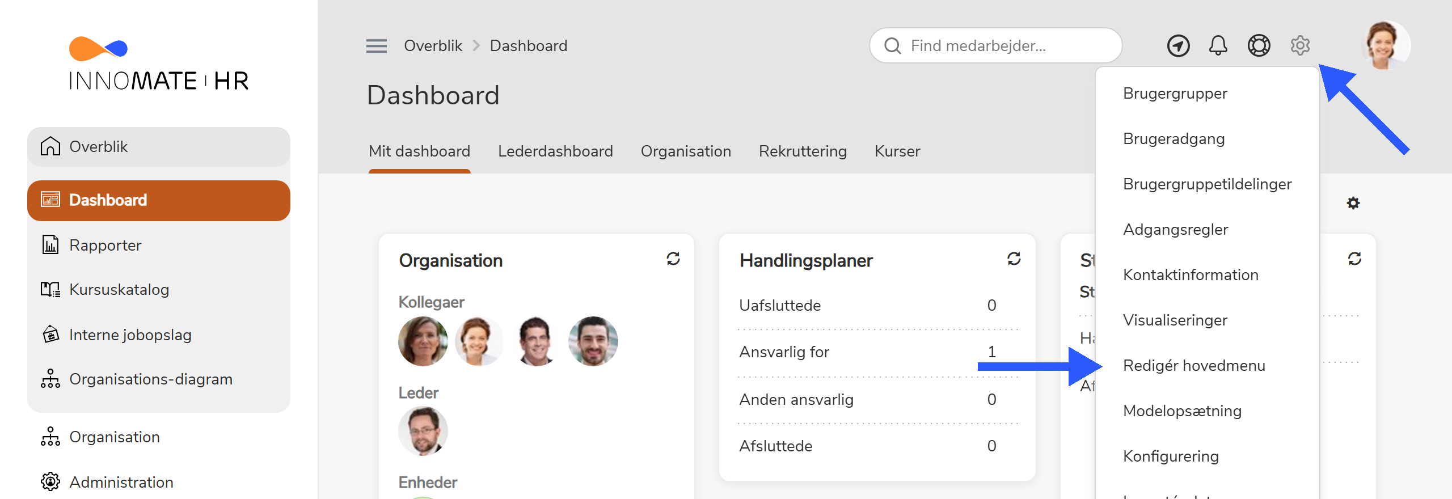
Task: Switch to Lederdashboard tab
Action: (555, 151)
